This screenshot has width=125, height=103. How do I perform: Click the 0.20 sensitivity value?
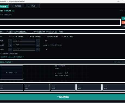tap(45, 45)
